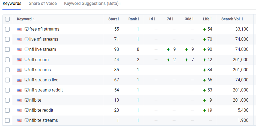Image resolution: width=256 pixels, height=130 pixels.
Task: Click the US flag icon for nflbite
Action: coord(19,100)
